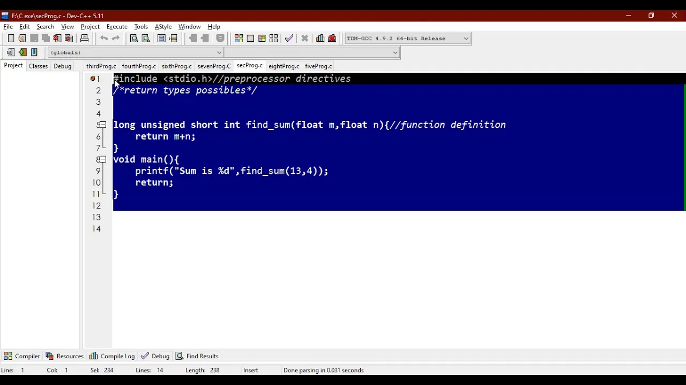Screen dimensions: 686x385
Task: Open the bottom Debug panel tab
Action: [155, 356]
